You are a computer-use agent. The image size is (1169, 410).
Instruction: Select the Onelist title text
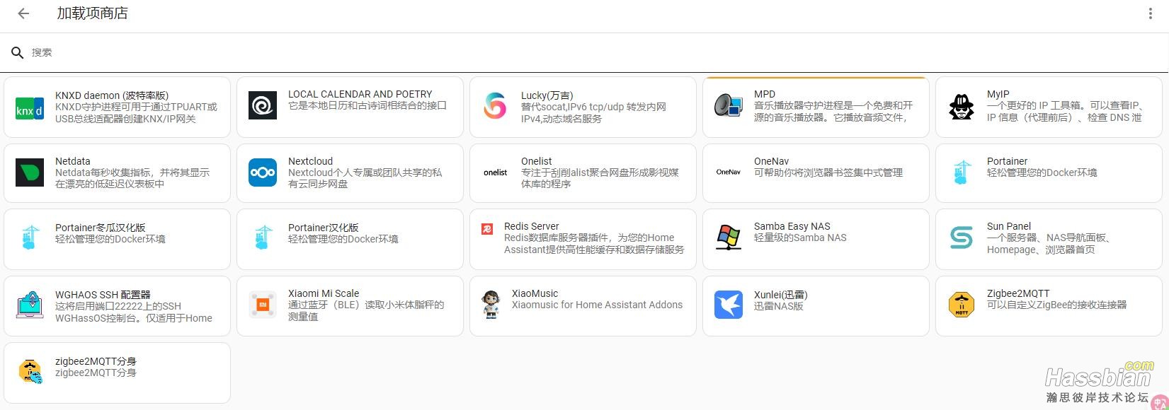coord(536,161)
